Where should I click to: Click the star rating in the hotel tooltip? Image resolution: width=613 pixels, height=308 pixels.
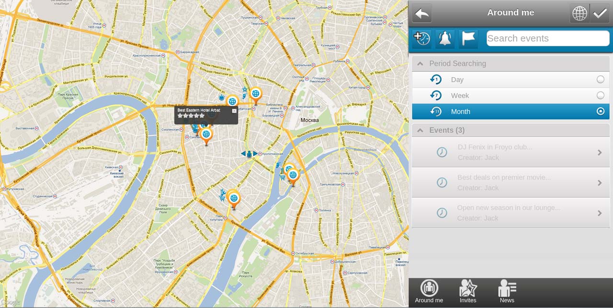pyautogui.click(x=191, y=116)
